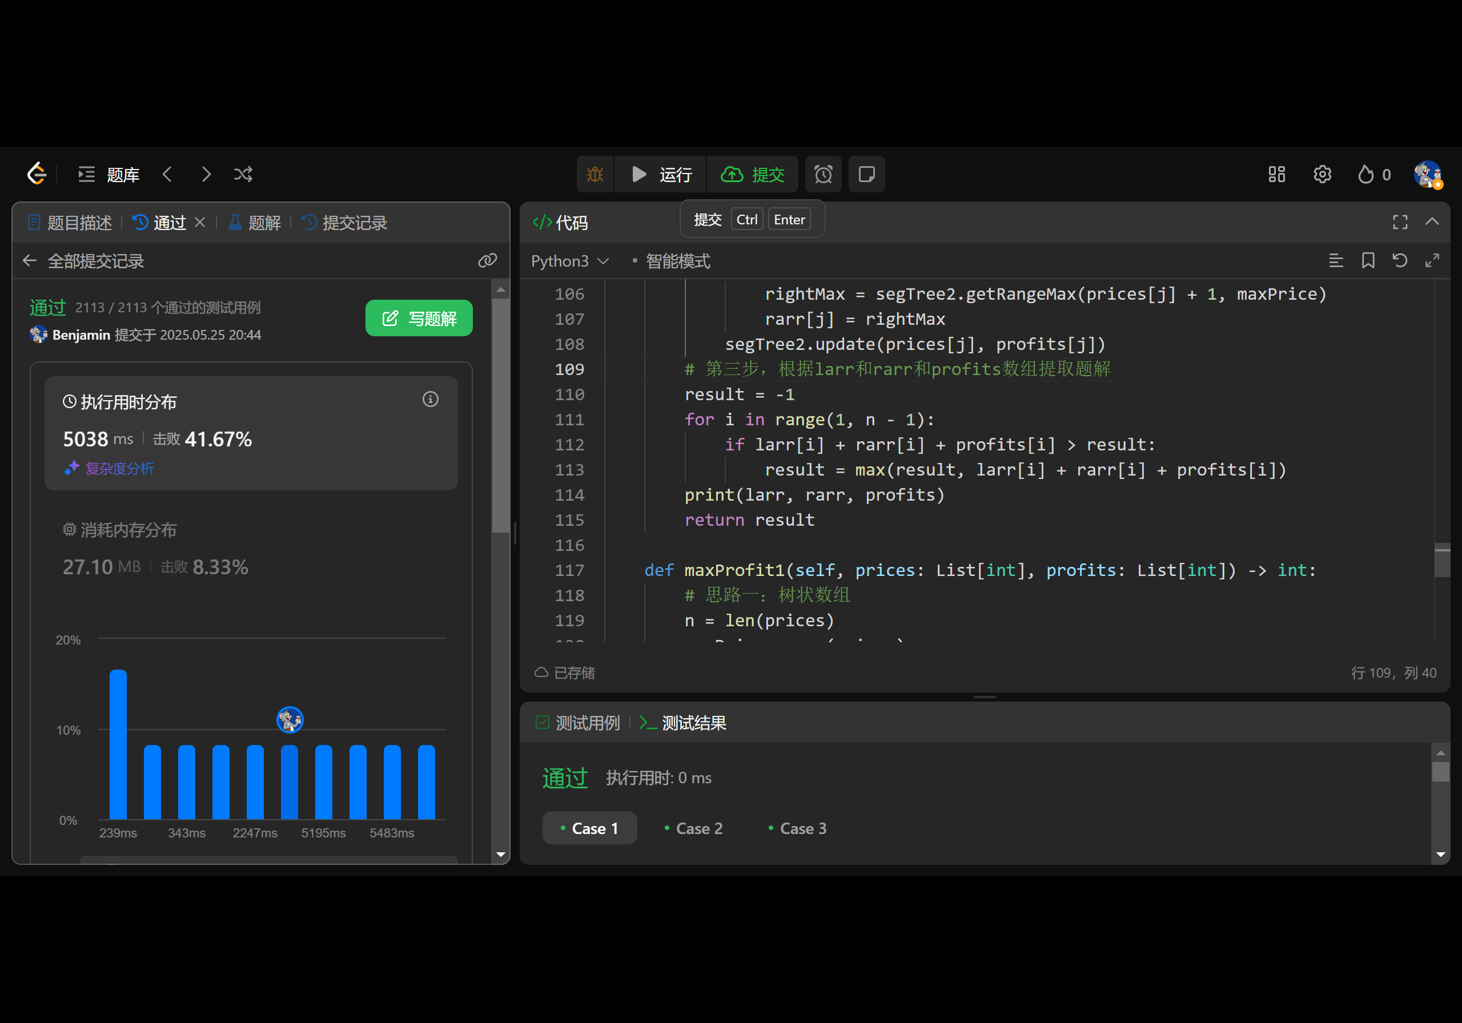Click the bookmark icon in editor
1462x1023 pixels.
coord(1368,260)
